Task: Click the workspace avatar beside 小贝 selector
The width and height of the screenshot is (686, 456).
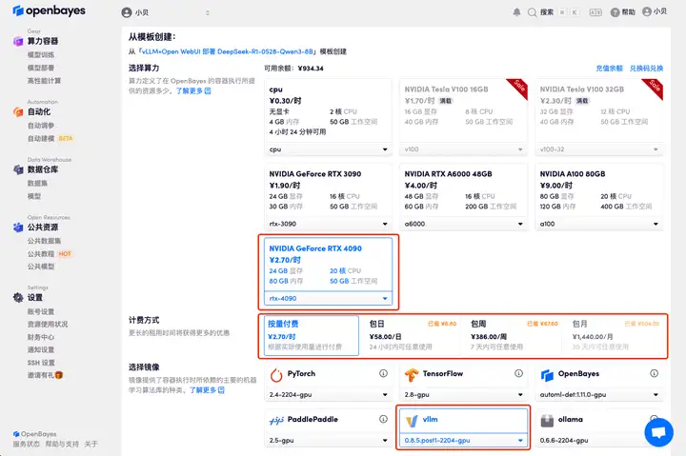Action: (127, 12)
